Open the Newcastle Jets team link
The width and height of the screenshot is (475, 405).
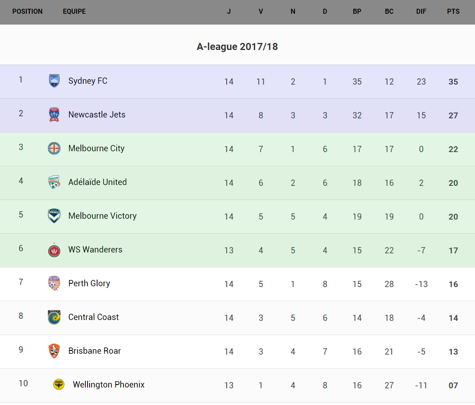(97, 115)
